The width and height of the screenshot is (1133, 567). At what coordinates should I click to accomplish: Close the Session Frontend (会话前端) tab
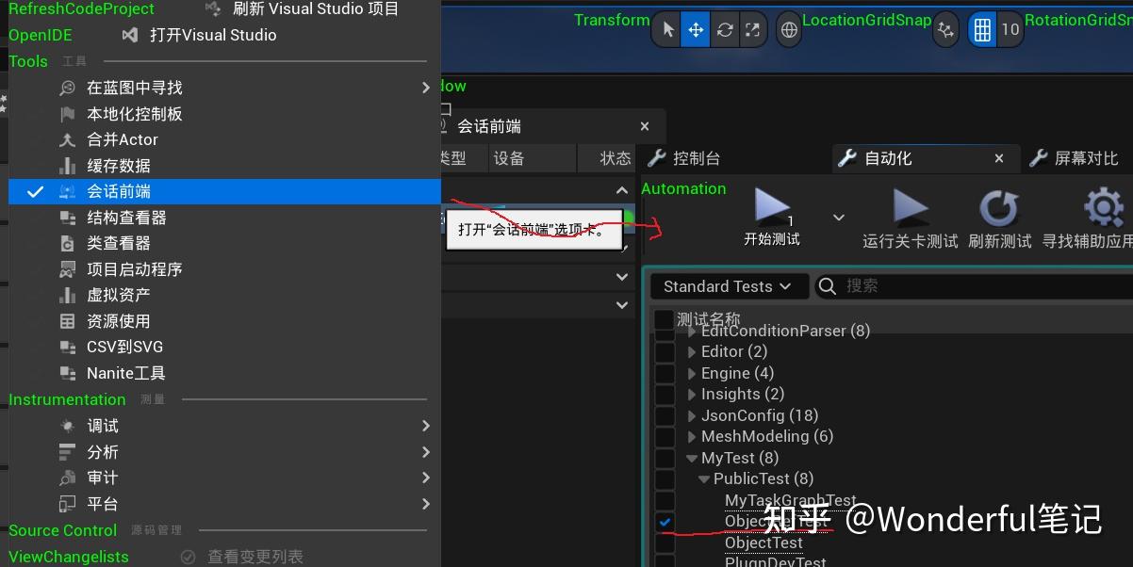coord(645,126)
